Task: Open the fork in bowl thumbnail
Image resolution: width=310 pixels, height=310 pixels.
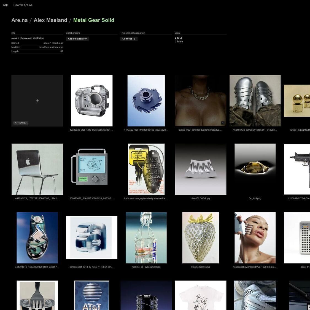Action: click(x=37, y=295)
